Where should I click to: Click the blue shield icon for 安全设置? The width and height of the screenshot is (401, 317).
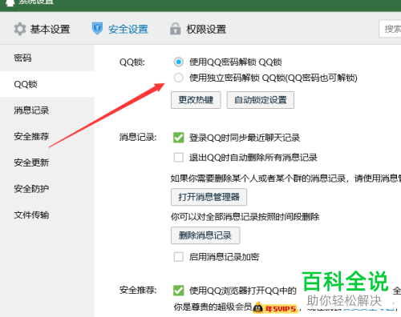pyautogui.click(x=97, y=29)
